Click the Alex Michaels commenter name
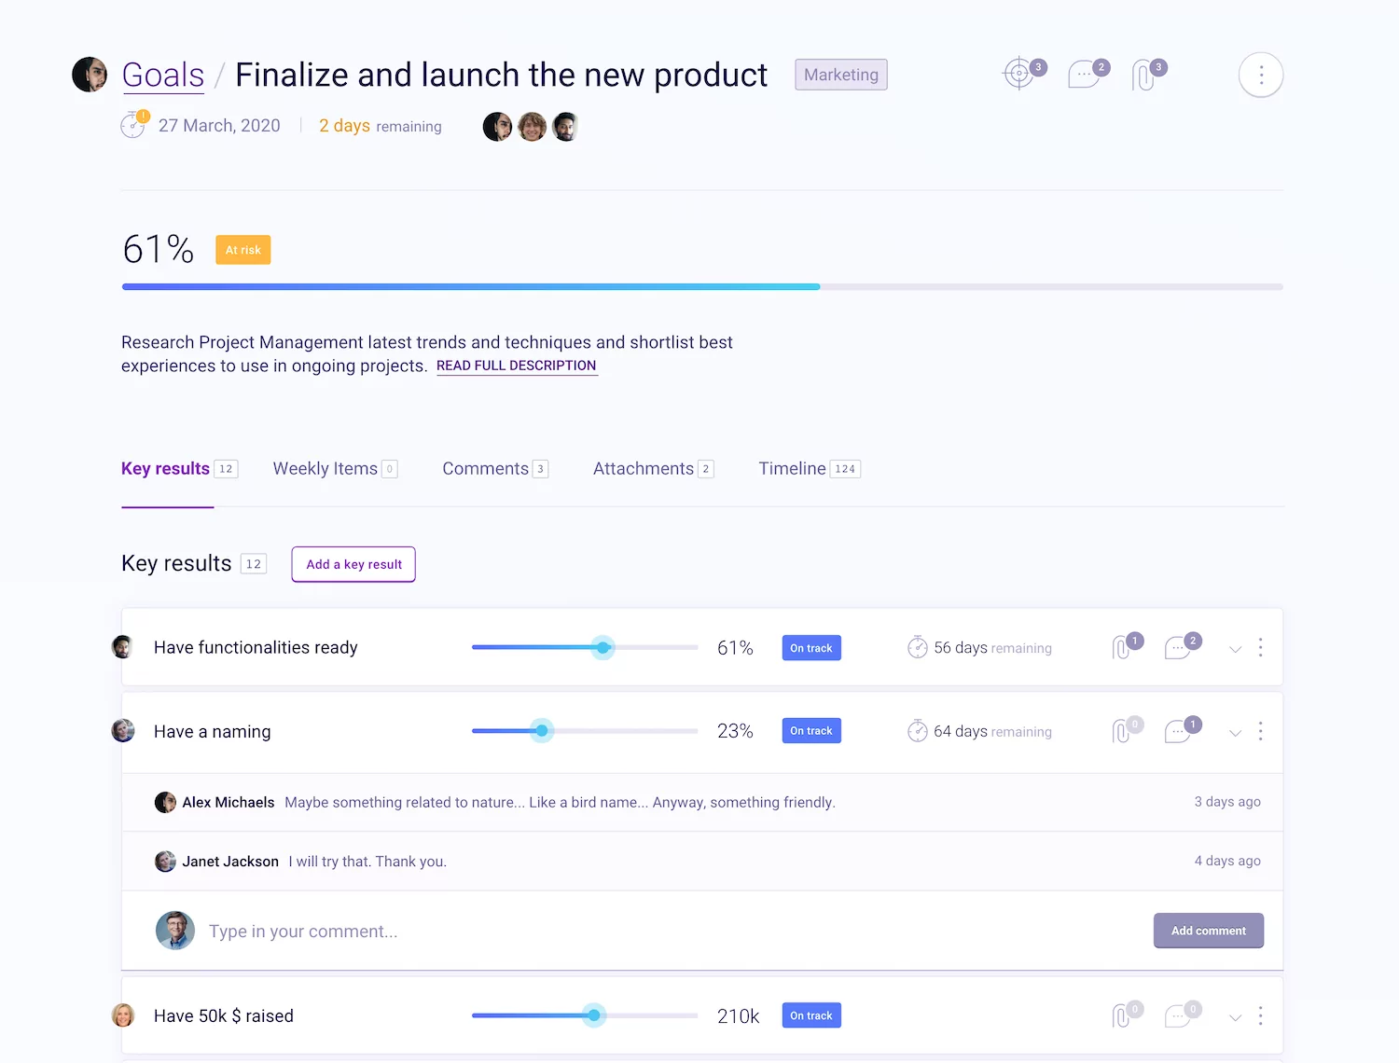The image size is (1399, 1063). click(229, 802)
